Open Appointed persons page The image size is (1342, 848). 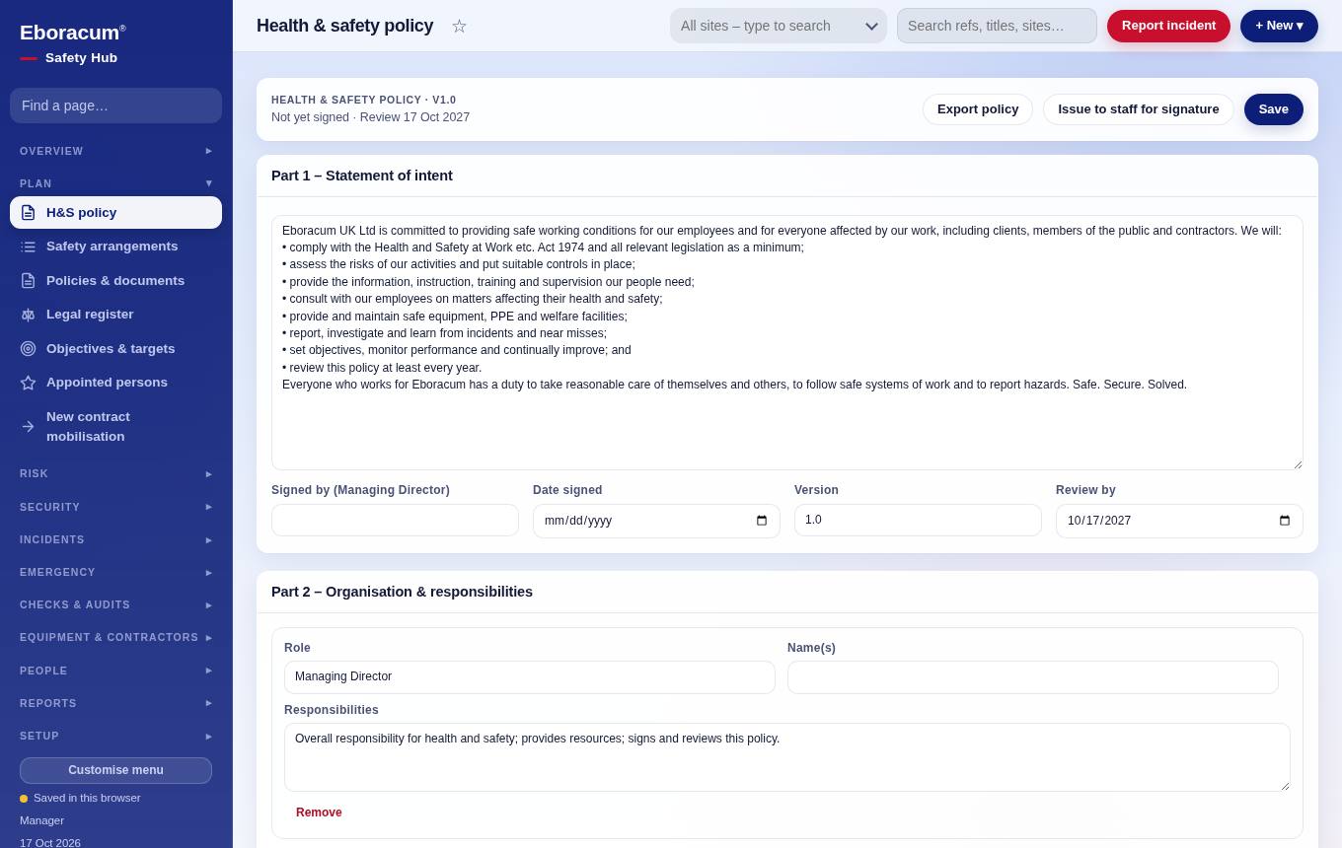tap(115, 383)
